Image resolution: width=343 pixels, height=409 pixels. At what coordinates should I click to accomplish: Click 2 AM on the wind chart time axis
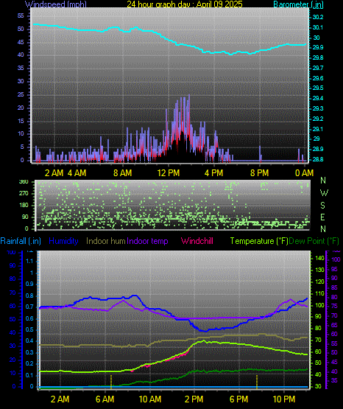[x=54, y=173]
